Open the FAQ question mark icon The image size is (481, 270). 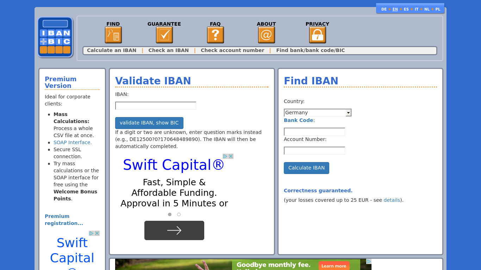coord(215,34)
